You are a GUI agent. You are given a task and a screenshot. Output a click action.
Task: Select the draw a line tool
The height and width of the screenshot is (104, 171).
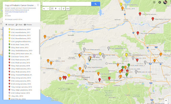tap(59, 9)
